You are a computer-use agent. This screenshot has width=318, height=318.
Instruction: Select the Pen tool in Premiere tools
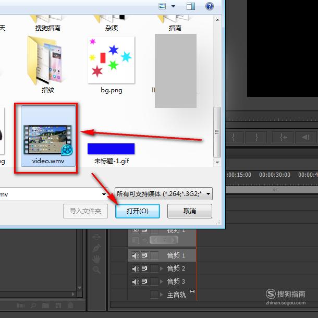[x=96, y=248]
